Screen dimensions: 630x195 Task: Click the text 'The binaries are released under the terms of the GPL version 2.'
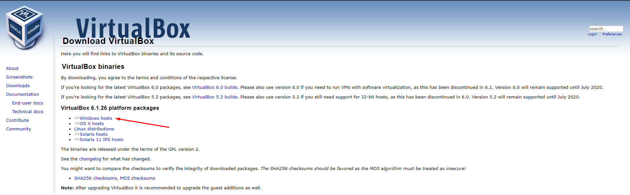(130, 149)
